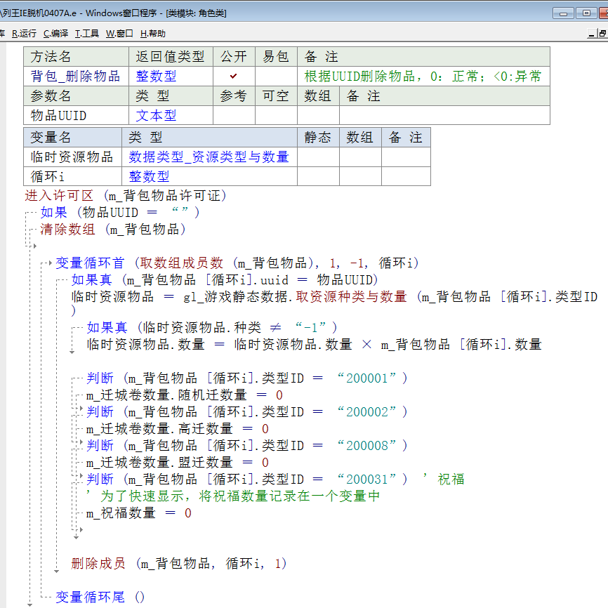608x608 pixels.
Task: Click the method name 背包_删除物品
Action: [x=75, y=77]
